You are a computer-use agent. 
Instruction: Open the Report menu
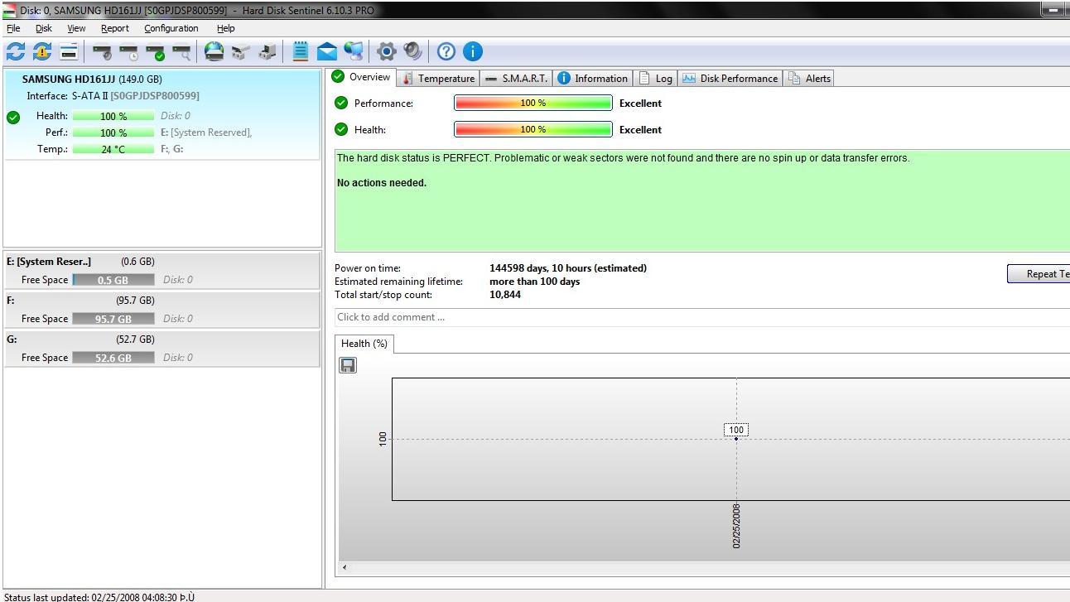[115, 28]
